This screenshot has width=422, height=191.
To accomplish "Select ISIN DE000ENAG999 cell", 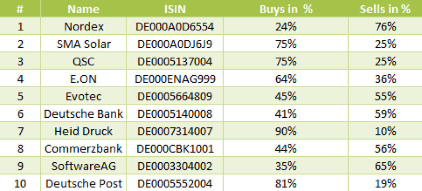I will click(175, 79).
